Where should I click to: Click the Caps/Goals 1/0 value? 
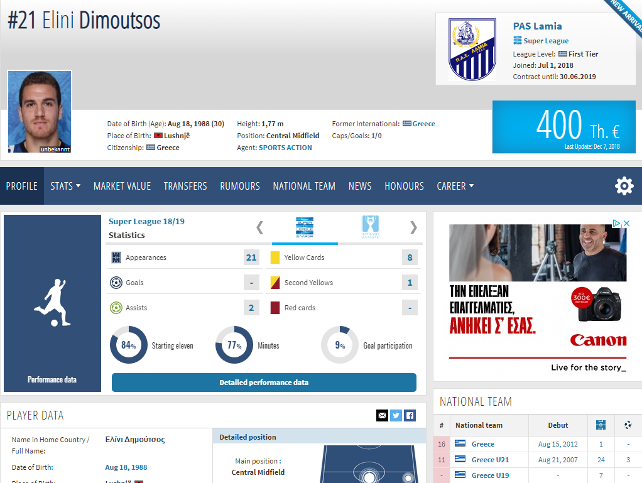[x=376, y=136]
